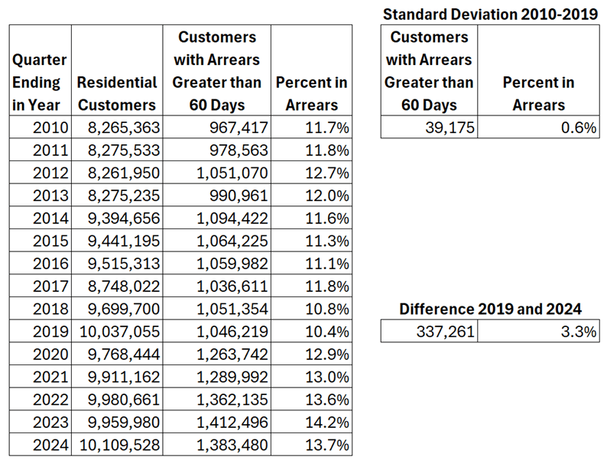This screenshot has width=607, height=460.
Task: Click the 2023 arrears value 1,412,496
Action: 216,423
